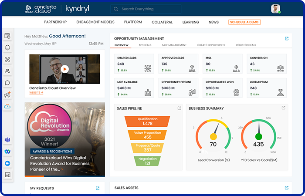The width and height of the screenshot is (305, 196).
Task: Click the Lorem Ipsum card icon
Action: click(x=280, y=92)
